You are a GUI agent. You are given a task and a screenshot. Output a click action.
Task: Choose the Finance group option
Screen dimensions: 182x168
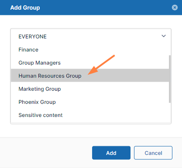90,50
